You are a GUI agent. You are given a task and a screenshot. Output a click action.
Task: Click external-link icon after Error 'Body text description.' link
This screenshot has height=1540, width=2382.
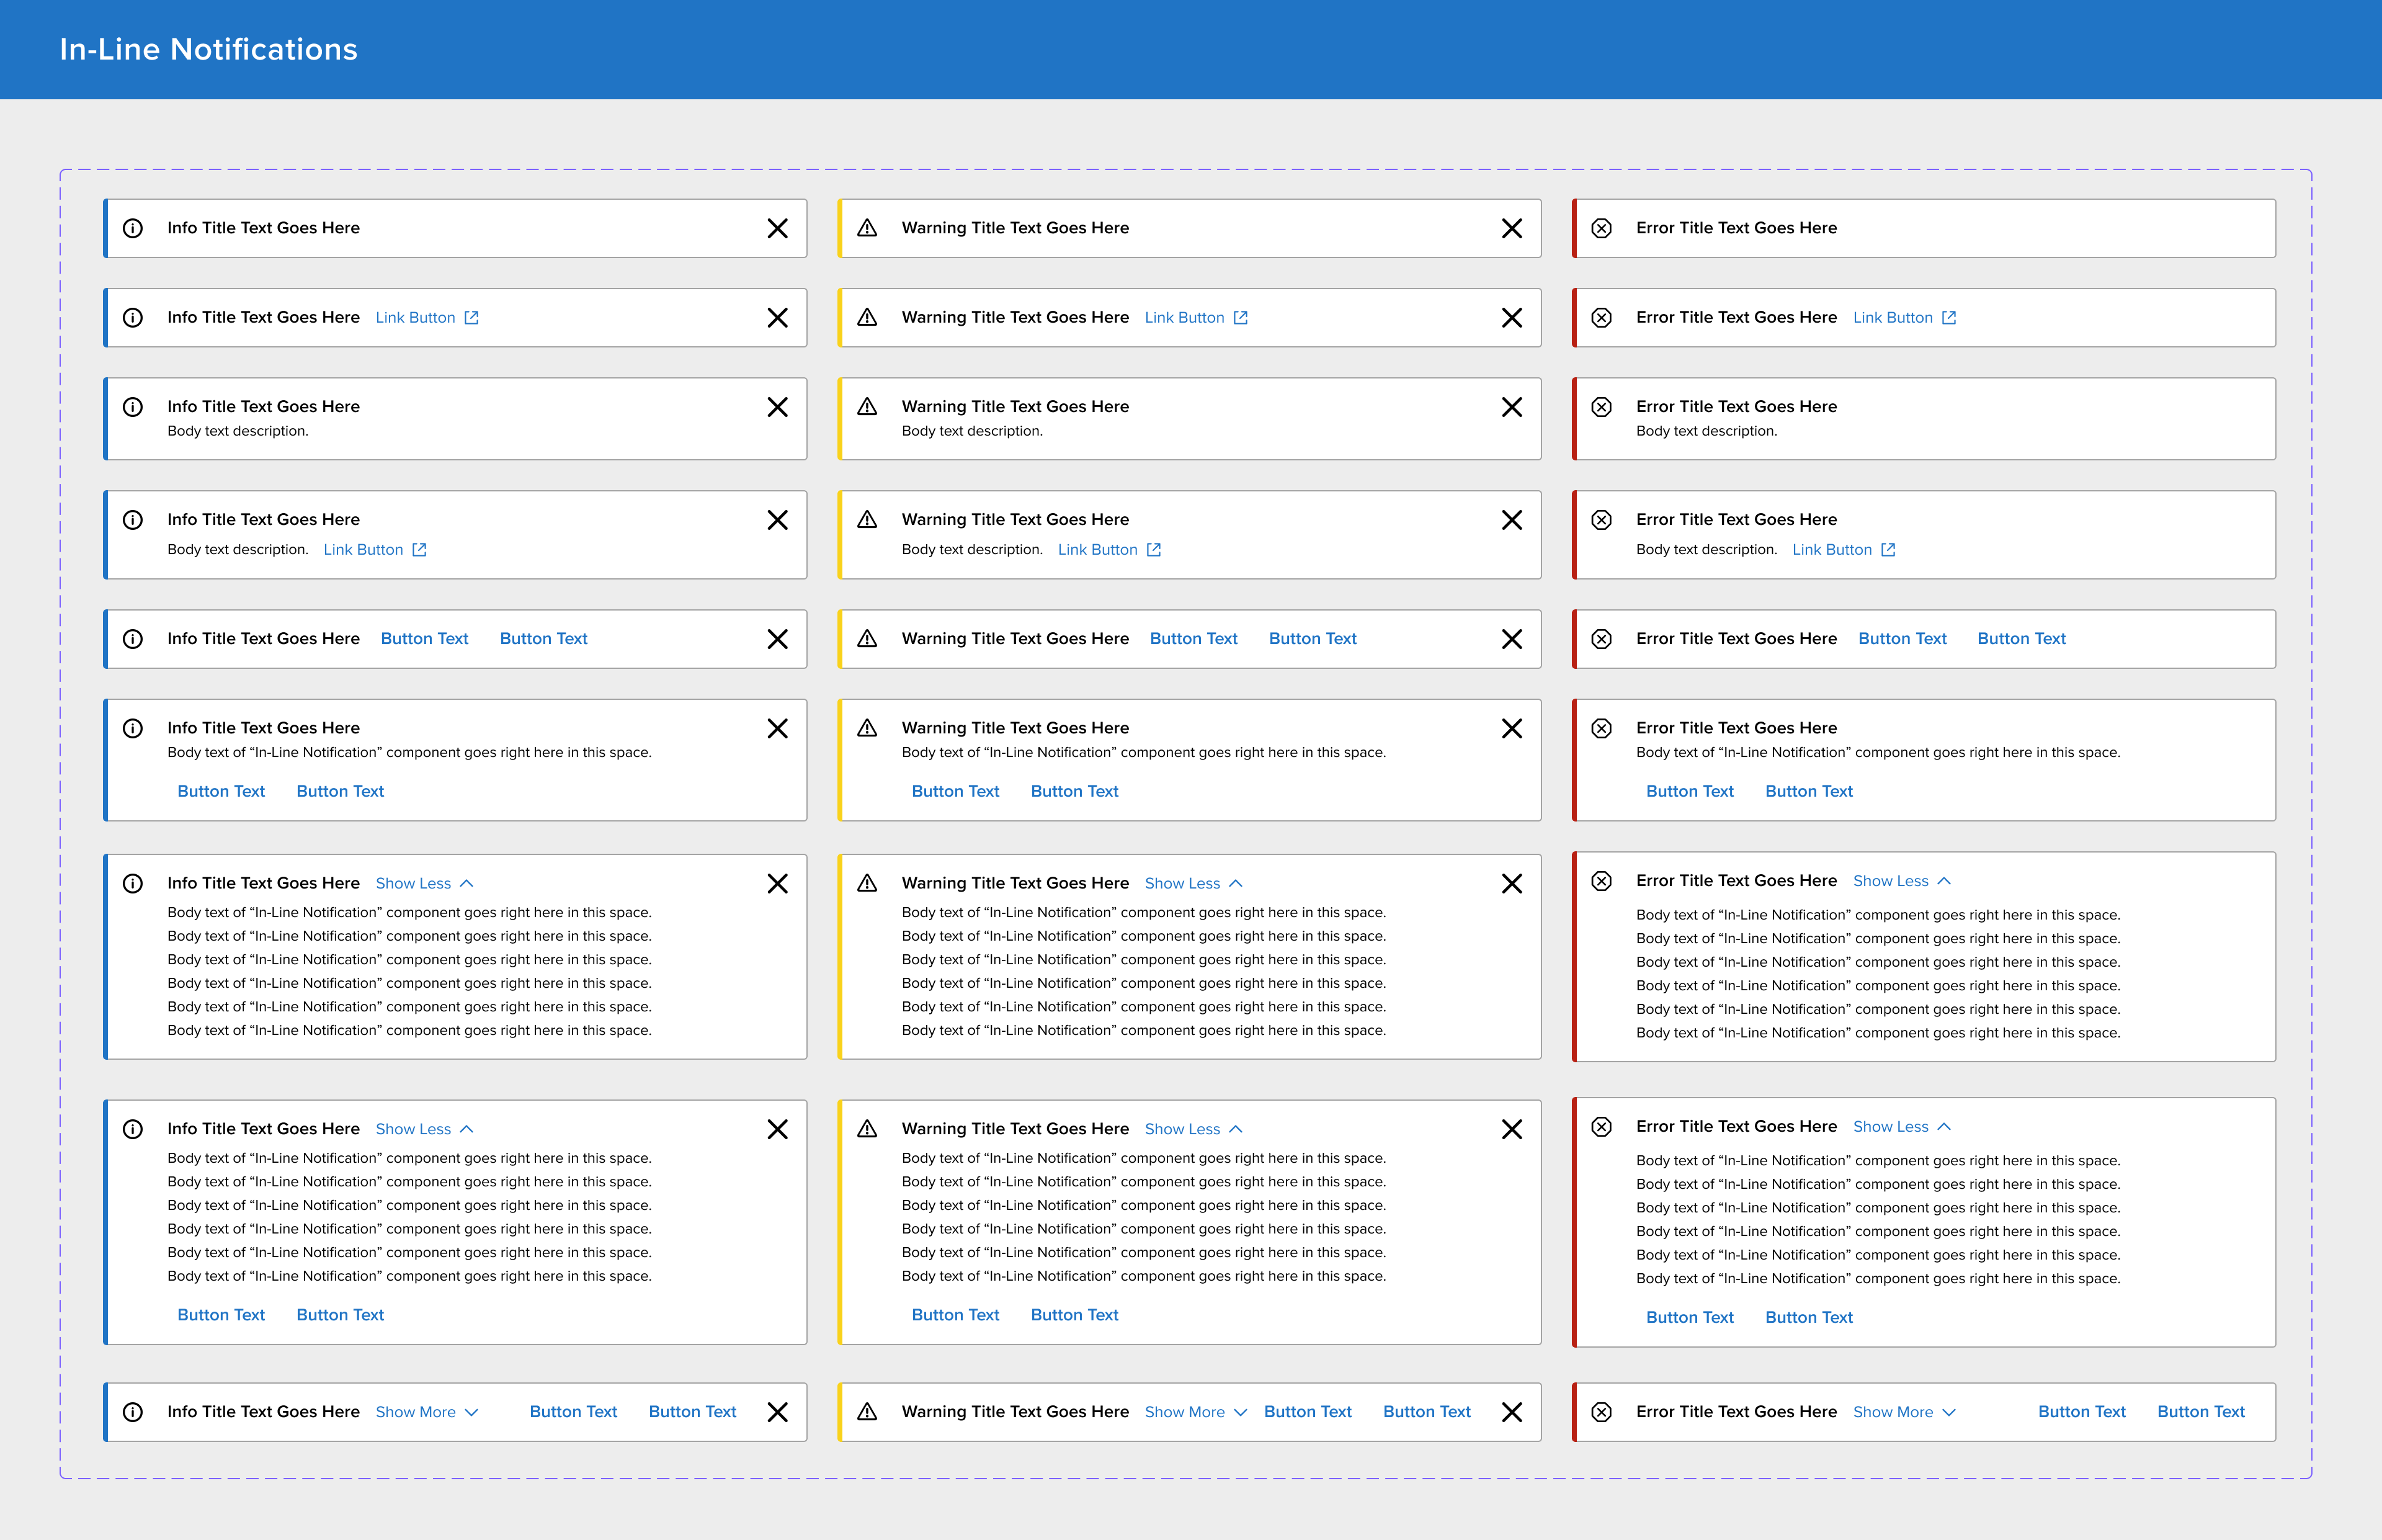tap(1888, 549)
